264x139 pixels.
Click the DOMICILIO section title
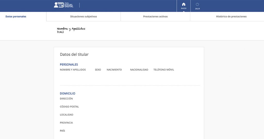point(68,94)
